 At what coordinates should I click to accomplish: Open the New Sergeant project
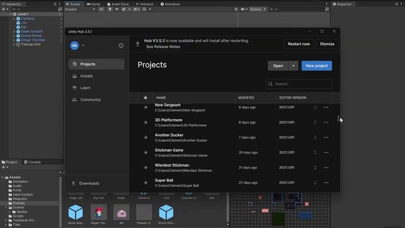point(168,105)
